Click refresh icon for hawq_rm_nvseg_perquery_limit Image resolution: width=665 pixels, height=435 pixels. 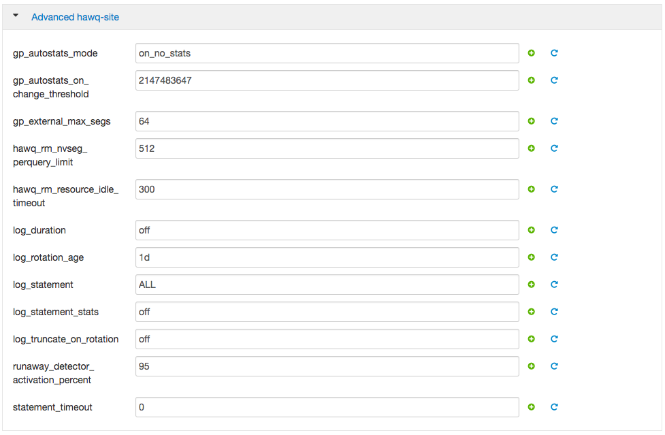tap(554, 148)
